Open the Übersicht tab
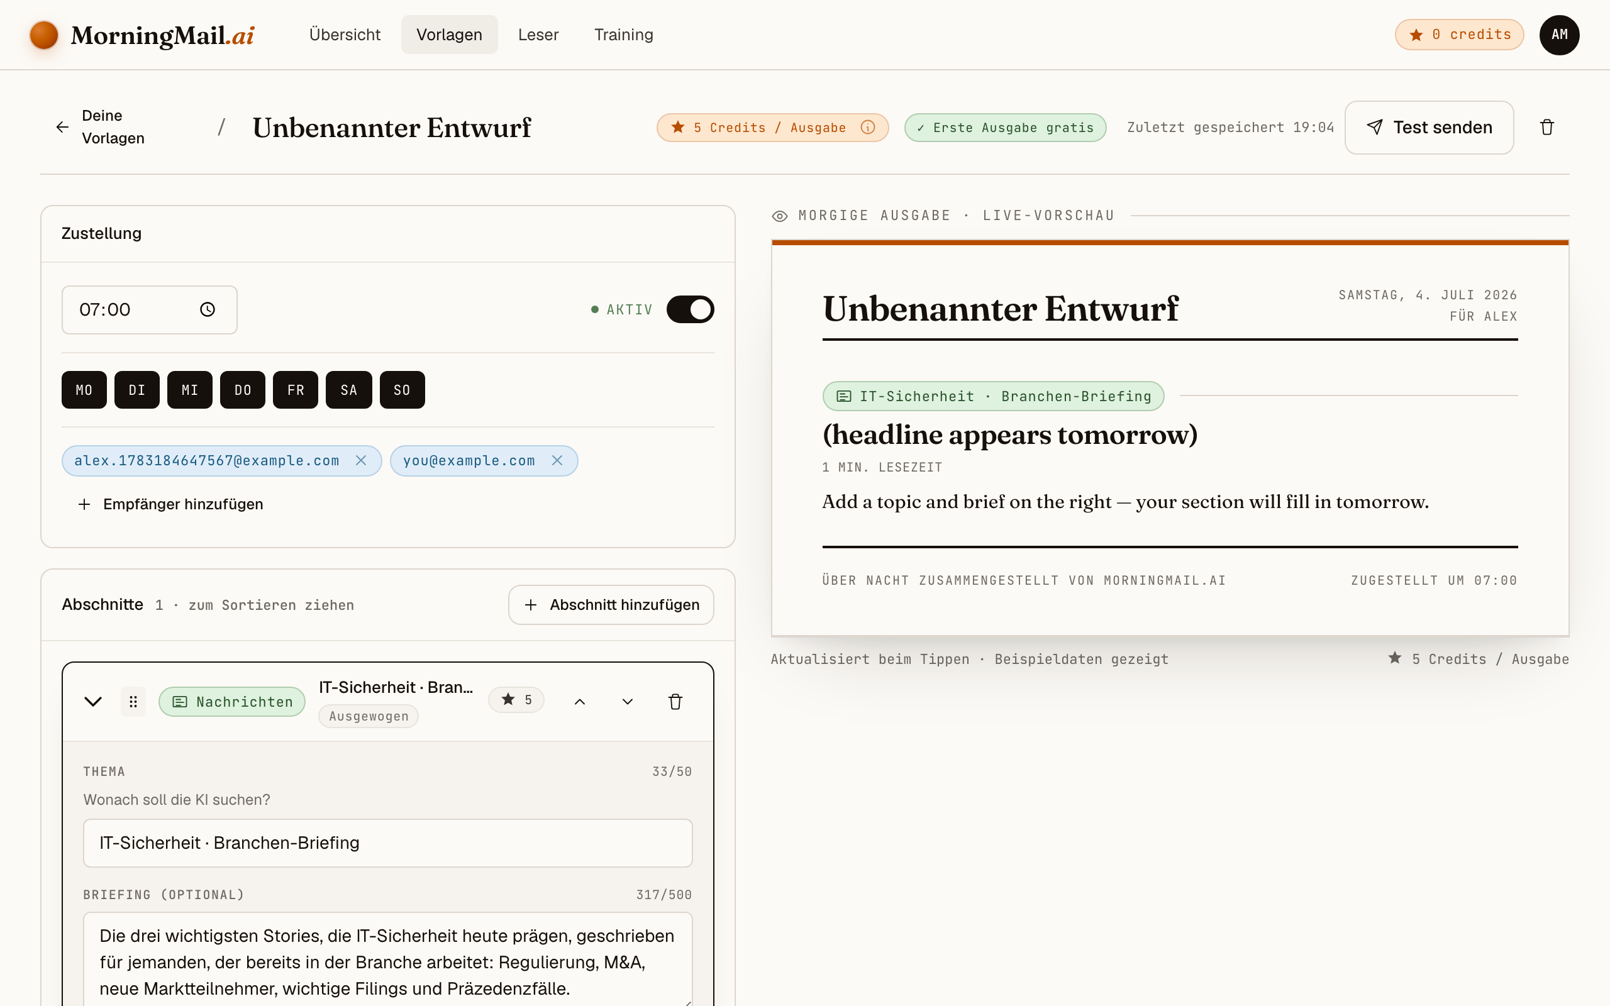1610x1006 pixels. [x=345, y=35]
